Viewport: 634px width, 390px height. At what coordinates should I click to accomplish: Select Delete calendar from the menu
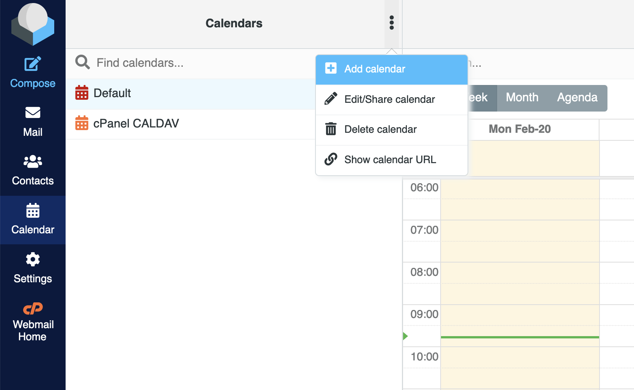pos(380,129)
